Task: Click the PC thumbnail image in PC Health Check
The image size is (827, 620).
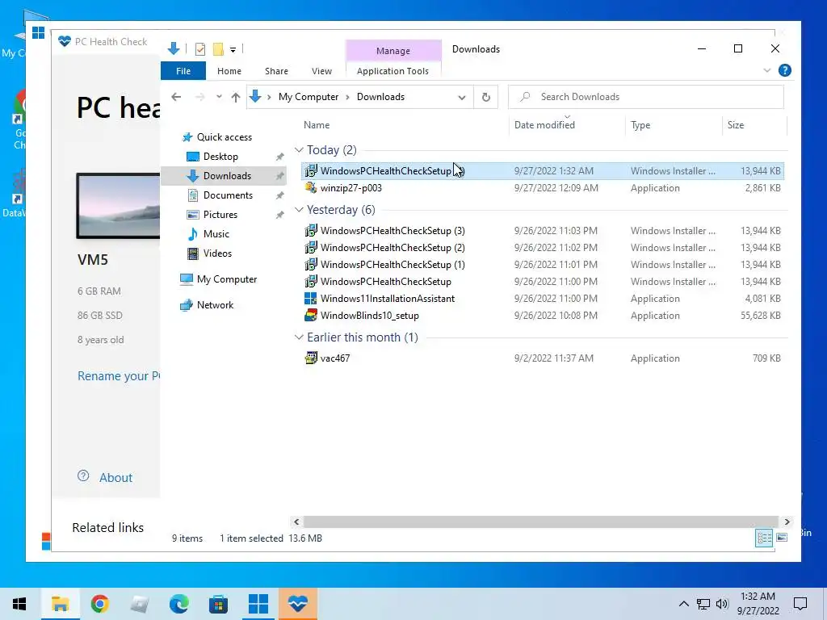Action: 118,206
